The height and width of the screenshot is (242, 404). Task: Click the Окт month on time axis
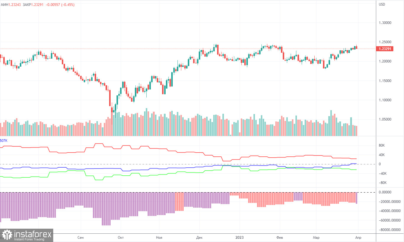pyautogui.click(x=120, y=238)
